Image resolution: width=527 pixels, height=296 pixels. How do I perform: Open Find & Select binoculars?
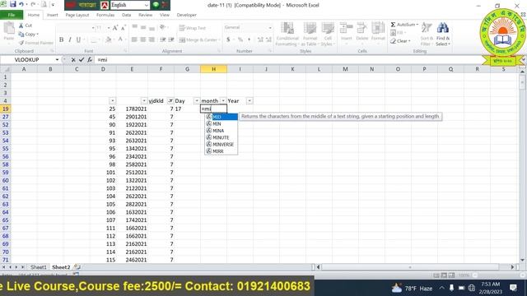(x=443, y=34)
